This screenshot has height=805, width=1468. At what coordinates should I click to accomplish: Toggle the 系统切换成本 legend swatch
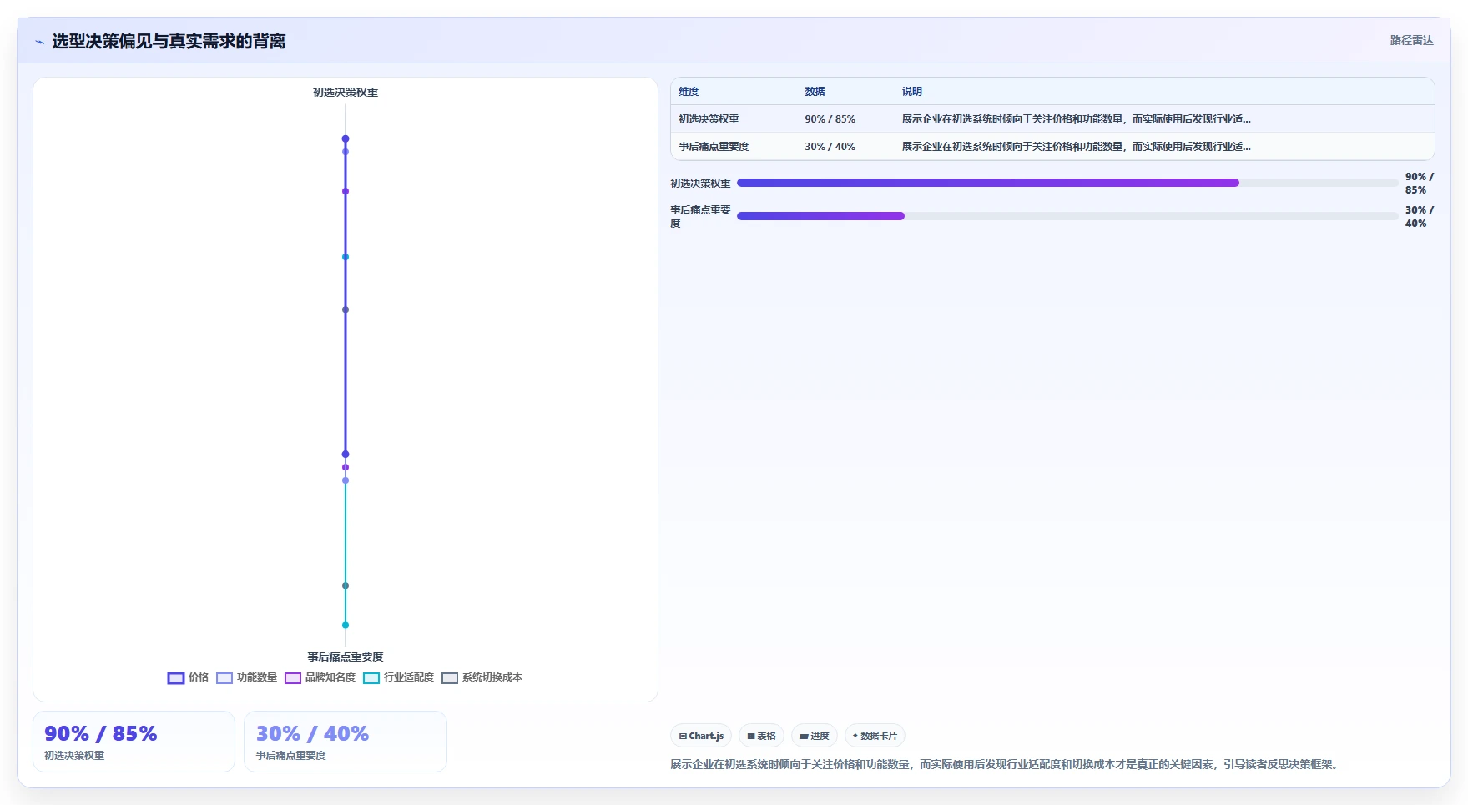point(450,678)
